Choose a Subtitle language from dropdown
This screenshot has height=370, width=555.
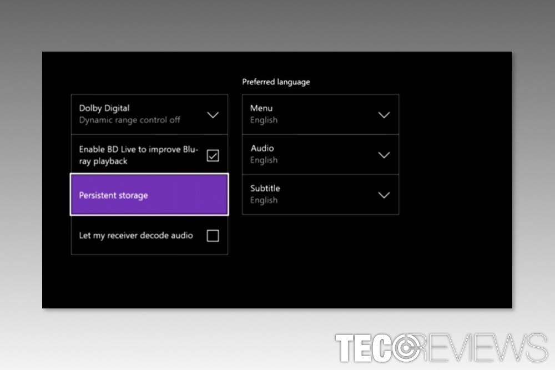tap(321, 195)
